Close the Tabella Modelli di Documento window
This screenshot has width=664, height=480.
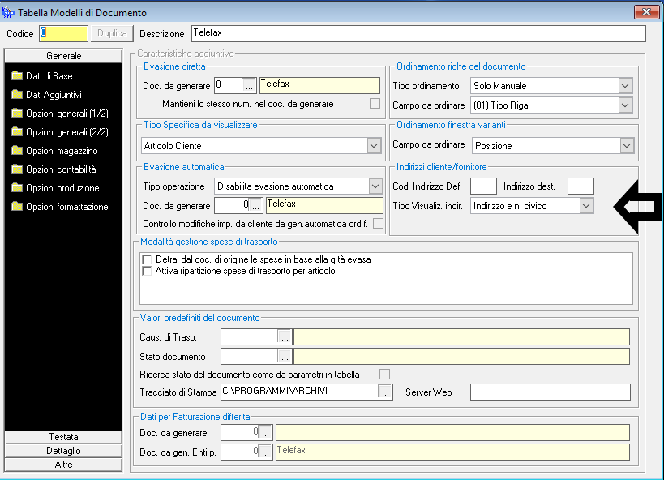pyautogui.click(x=646, y=12)
